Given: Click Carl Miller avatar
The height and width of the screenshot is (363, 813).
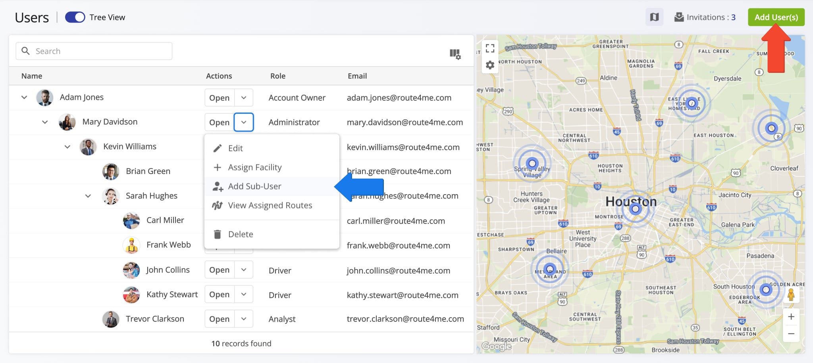Looking at the screenshot, I should [x=131, y=220].
